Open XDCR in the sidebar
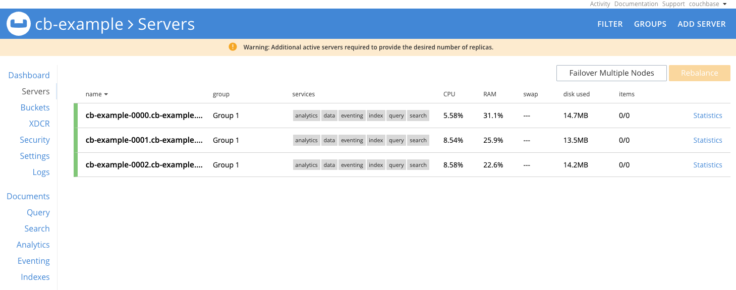Image resolution: width=736 pixels, height=290 pixels. pos(39,124)
